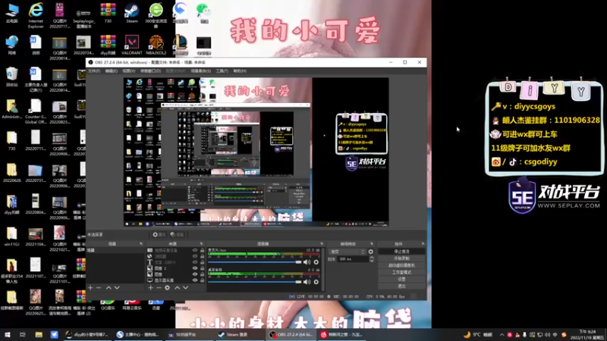Open the 文件(F) menu in OBS
Viewport: 607px width, 341px height.
tap(94, 71)
